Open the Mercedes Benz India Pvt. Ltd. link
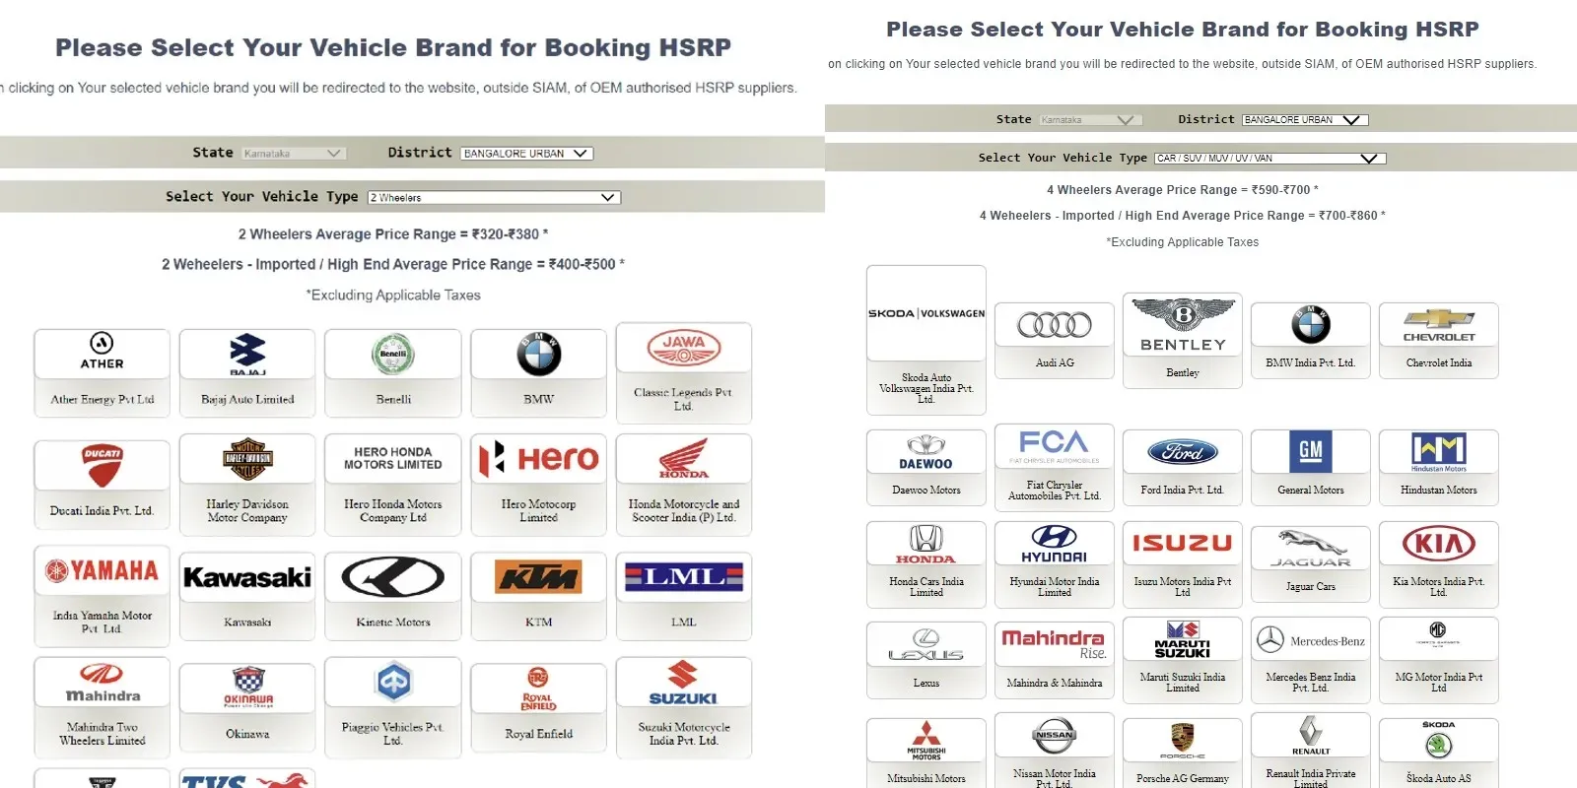The image size is (1577, 788). coord(1310,683)
